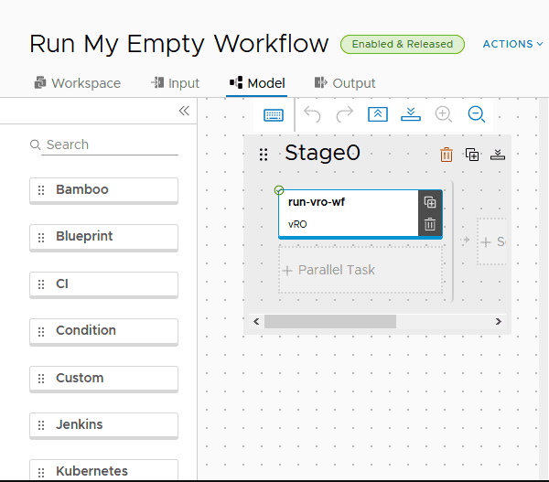
Task: Click the collapse-all stages toolbar icon
Action: tap(378, 114)
